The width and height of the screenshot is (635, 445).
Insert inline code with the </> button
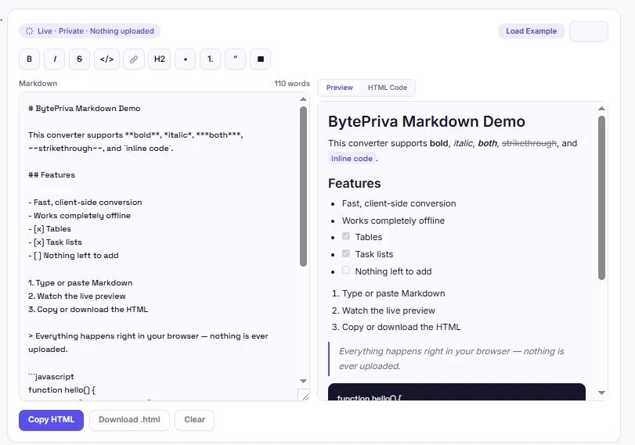107,59
